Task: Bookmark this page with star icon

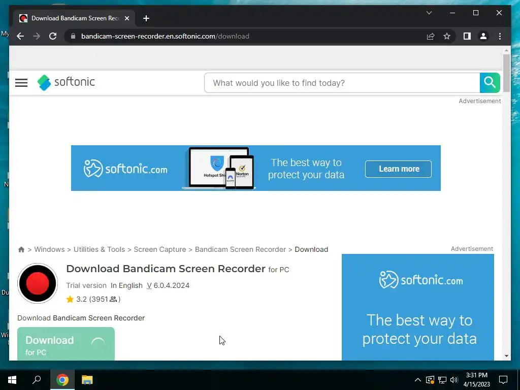Action: 447,36
